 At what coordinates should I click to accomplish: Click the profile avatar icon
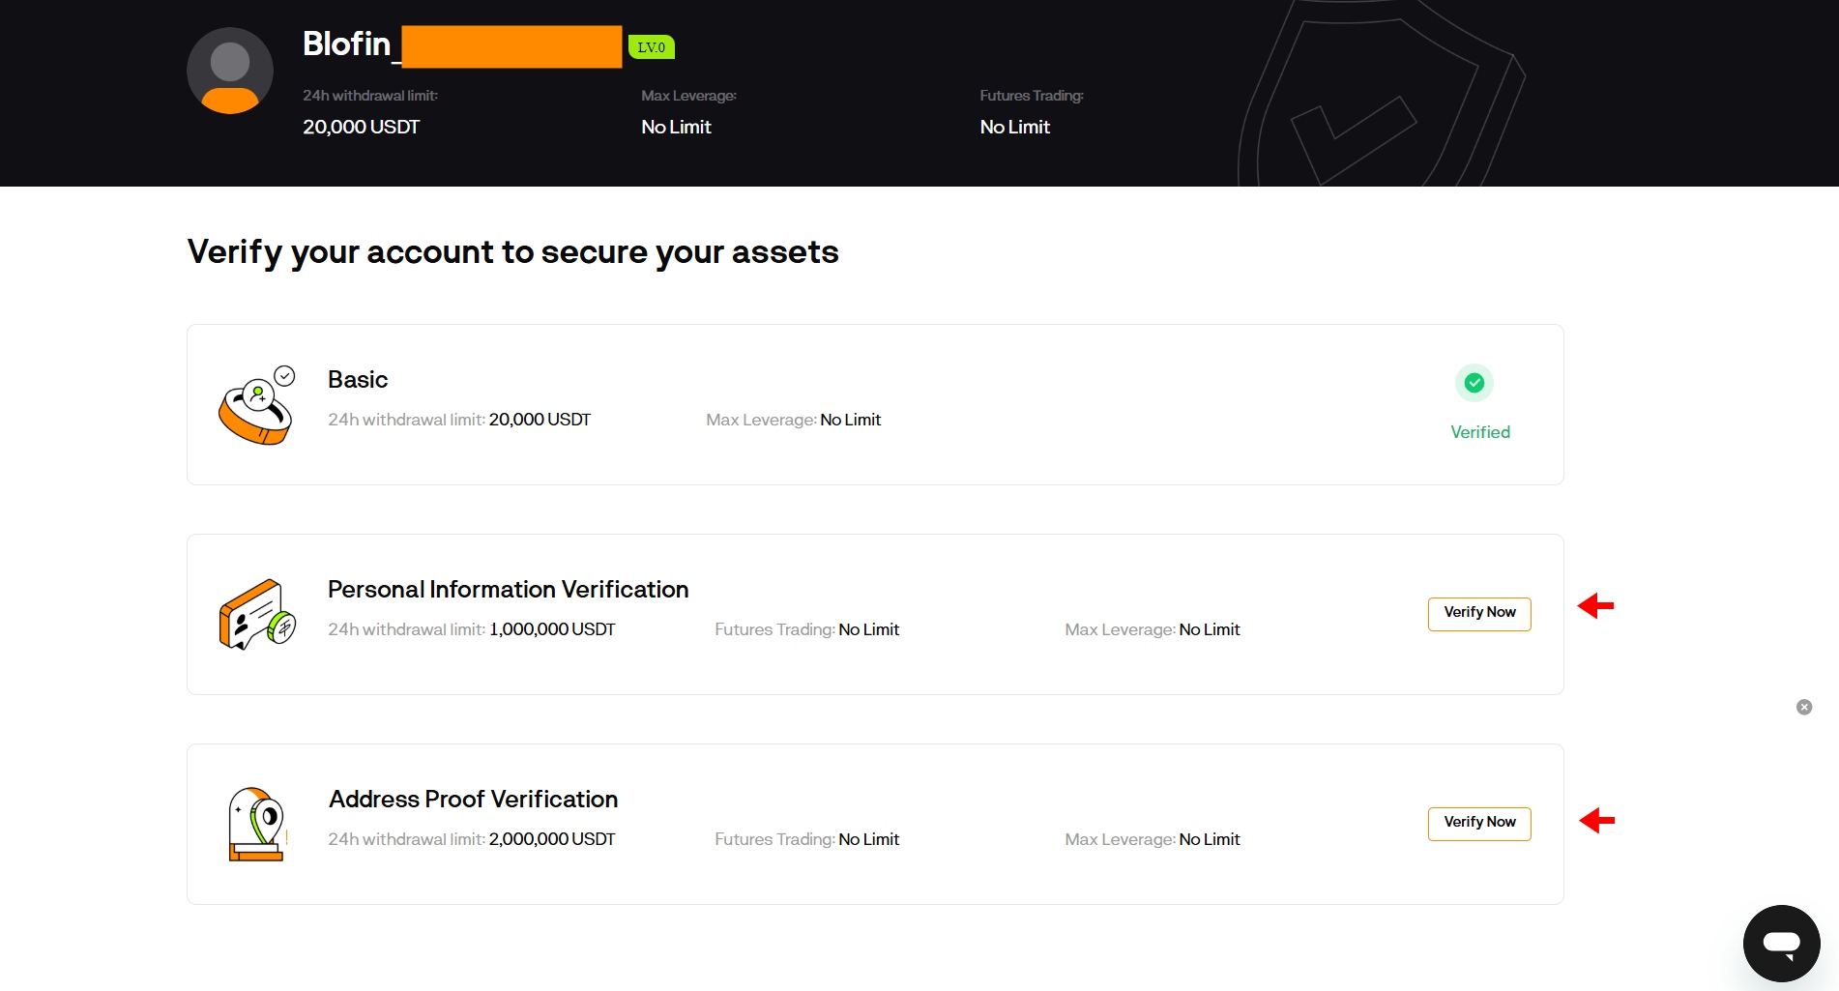(229, 70)
